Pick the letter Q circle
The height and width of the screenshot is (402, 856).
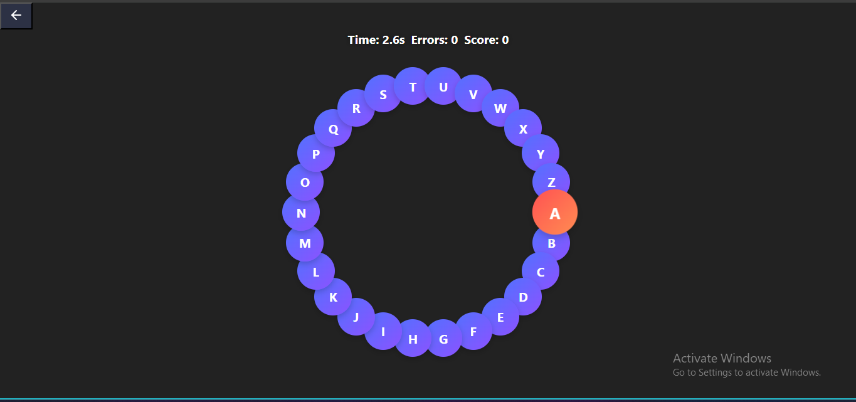click(x=333, y=128)
